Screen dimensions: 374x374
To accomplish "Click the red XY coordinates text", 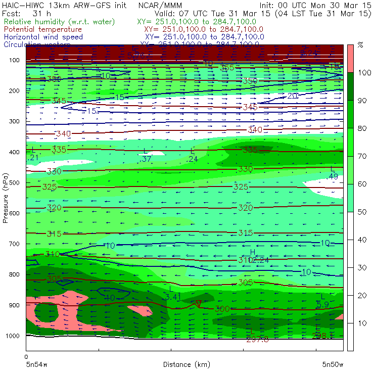I will (x=204, y=29).
